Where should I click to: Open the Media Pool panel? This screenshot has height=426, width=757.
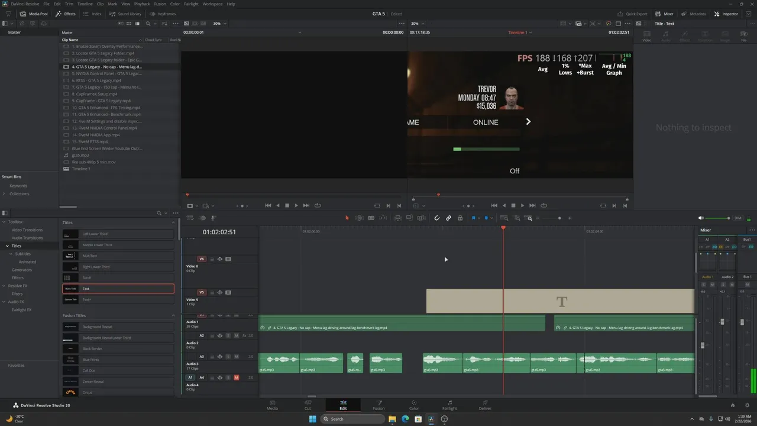(34, 14)
